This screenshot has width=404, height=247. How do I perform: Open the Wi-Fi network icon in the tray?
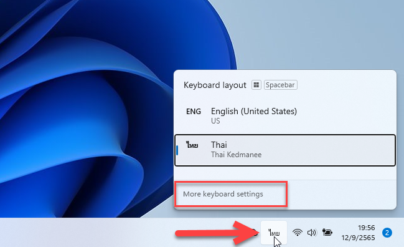[298, 233]
